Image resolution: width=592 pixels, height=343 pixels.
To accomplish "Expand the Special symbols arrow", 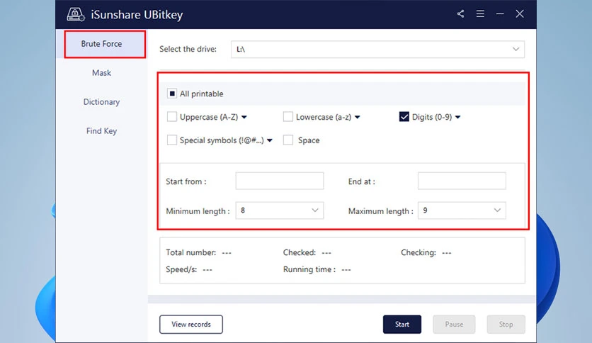I will (270, 140).
